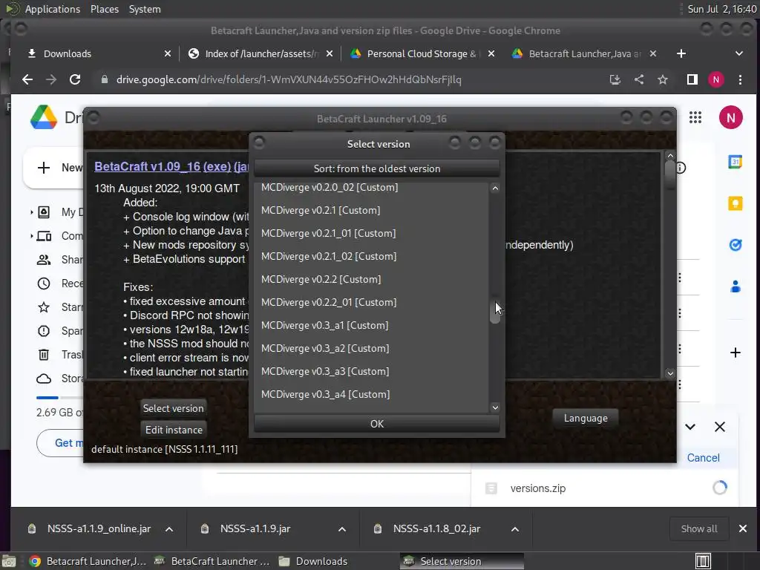This screenshot has width=760, height=570.
Task: Open the Recent clock icon in Drive sidebar
Action: click(44, 284)
